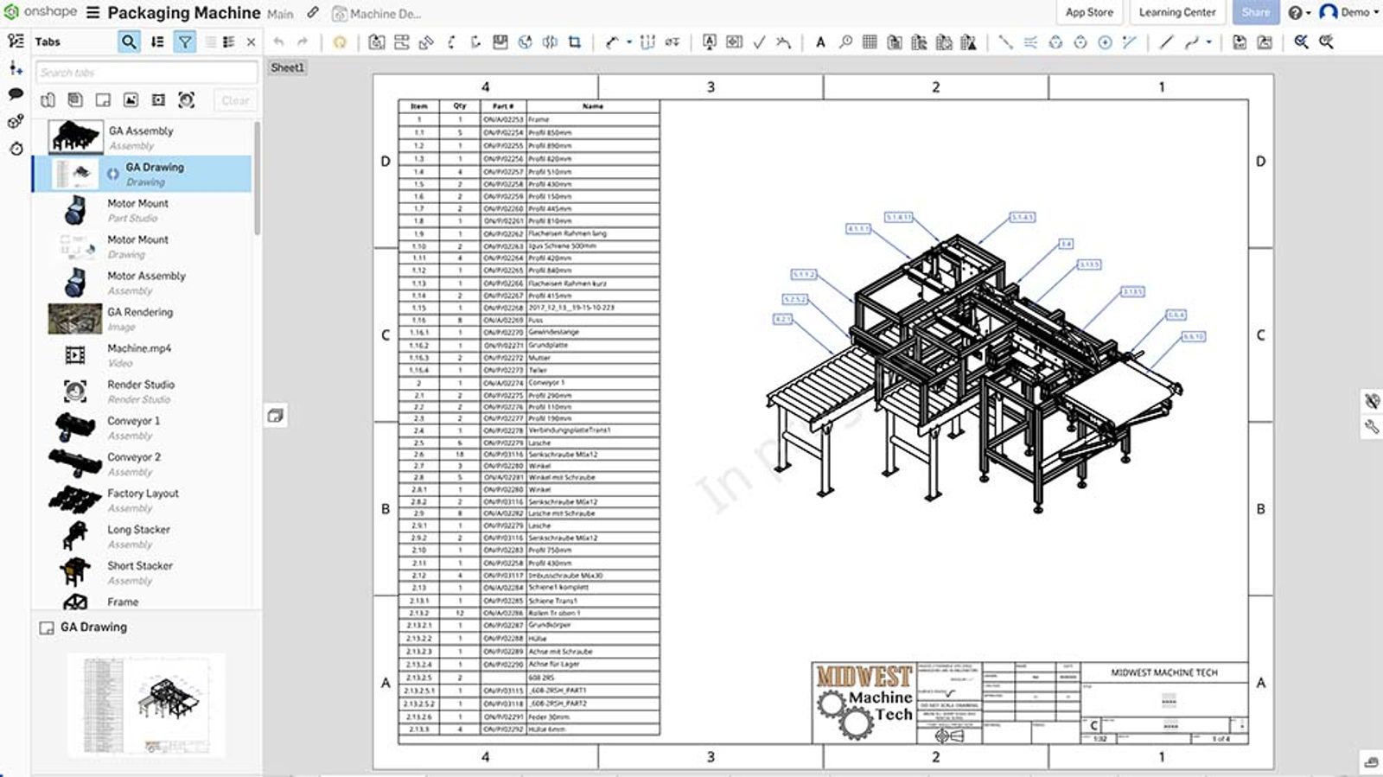Insert a table with the table tool
Viewport: 1383px width, 777px height.
coord(870,41)
